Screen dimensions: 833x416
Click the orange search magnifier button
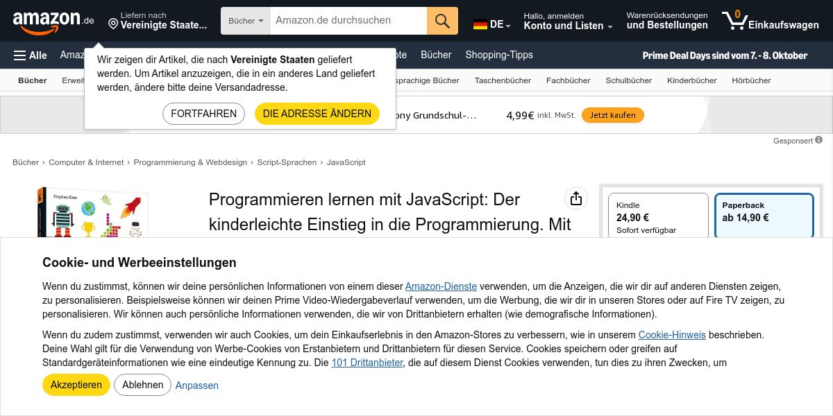[x=442, y=21]
